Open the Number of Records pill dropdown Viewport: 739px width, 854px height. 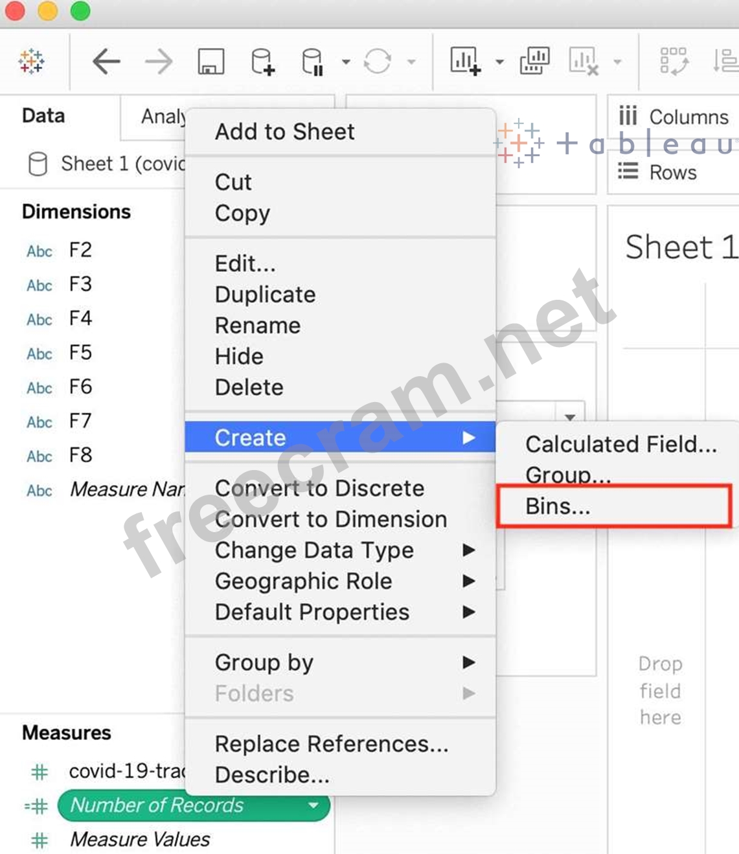pyautogui.click(x=314, y=805)
